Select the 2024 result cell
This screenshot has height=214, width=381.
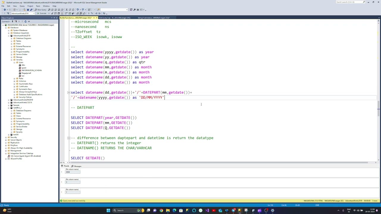(73, 172)
